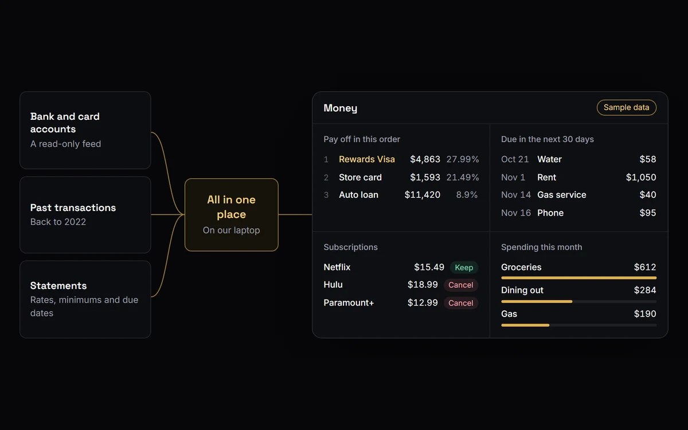Click the $18.99 price

[x=423, y=284]
